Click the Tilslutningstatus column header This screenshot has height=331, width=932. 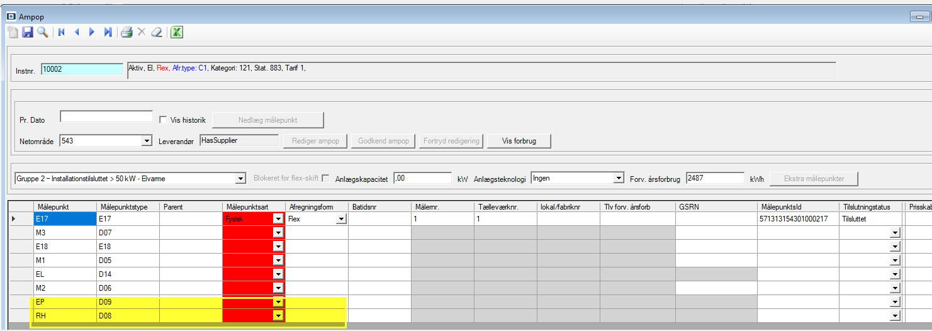[x=870, y=206]
